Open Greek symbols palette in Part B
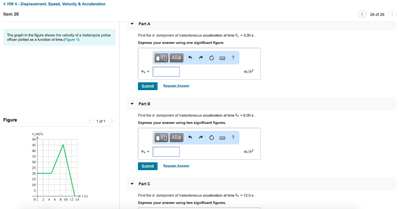This screenshot has height=209, width=399. pyautogui.click(x=176, y=137)
